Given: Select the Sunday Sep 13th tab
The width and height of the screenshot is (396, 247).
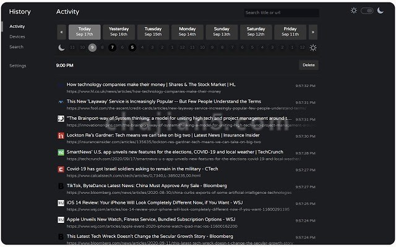Looking at the screenshot, I should [x=222, y=32].
